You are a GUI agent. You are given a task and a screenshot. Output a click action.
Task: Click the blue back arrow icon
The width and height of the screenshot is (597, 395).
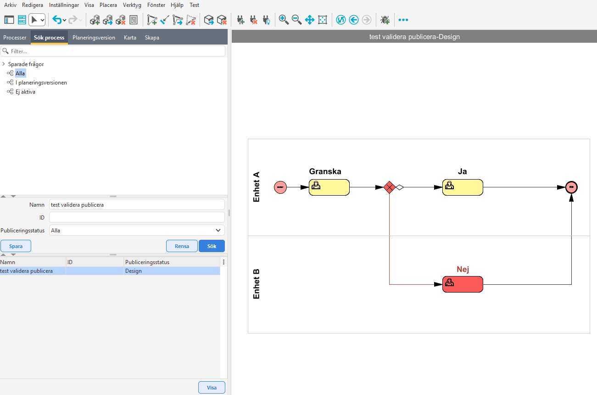pyautogui.click(x=353, y=20)
